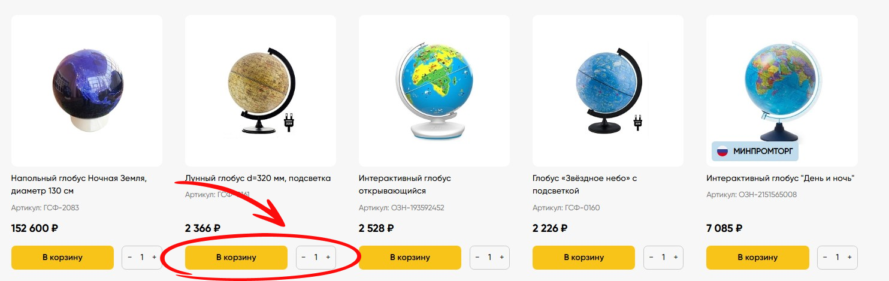Increase quantity for Напольный глобус Ночная Земля
The height and width of the screenshot is (281, 889).
coord(154,257)
